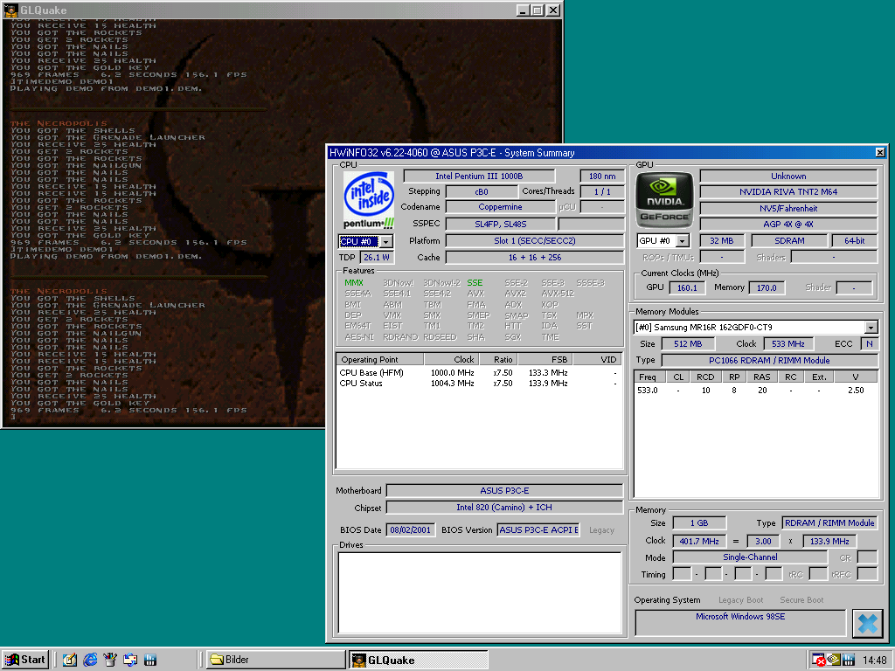Click the taskbar clock showing 14:48

(x=874, y=661)
